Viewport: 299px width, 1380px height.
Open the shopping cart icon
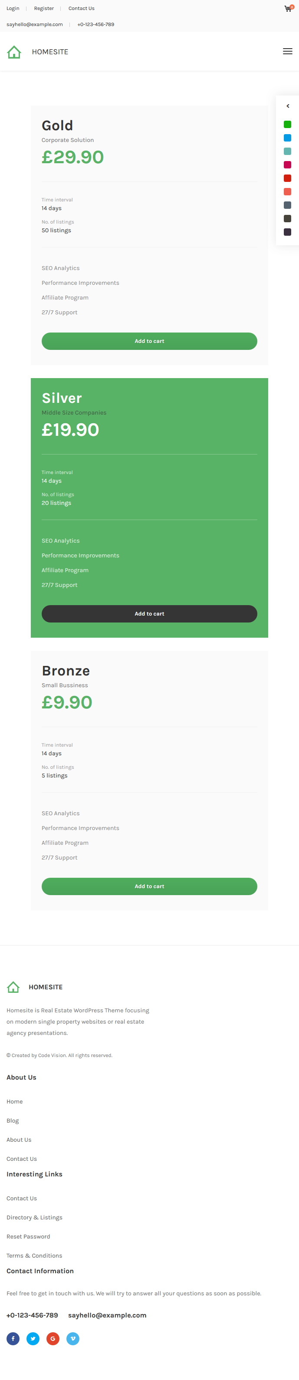pyautogui.click(x=288, y=9)
